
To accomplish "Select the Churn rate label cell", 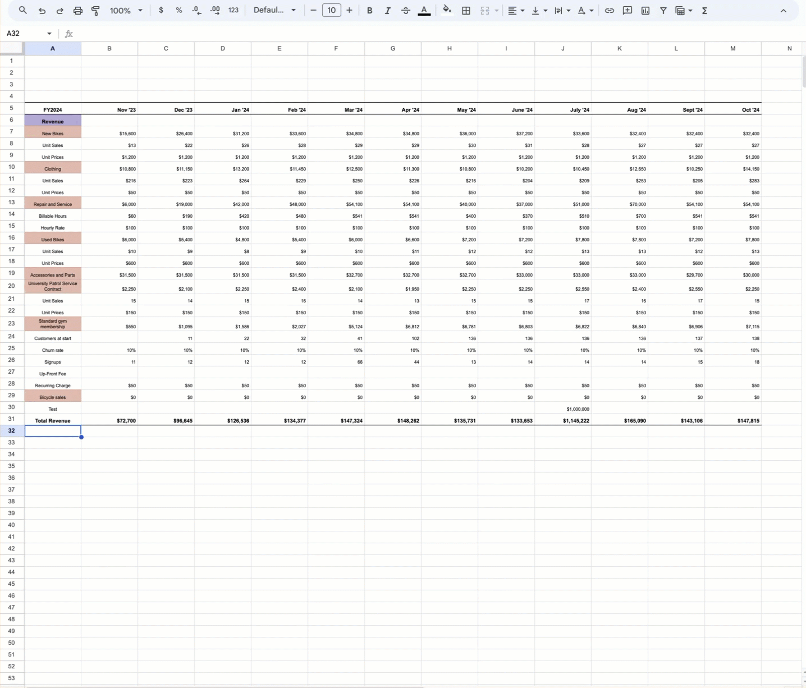I will click(x=53, y=349).
